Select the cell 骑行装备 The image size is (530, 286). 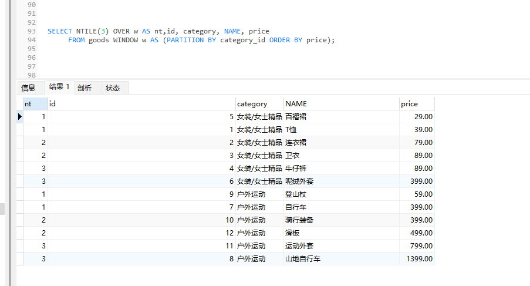[342, 220]
